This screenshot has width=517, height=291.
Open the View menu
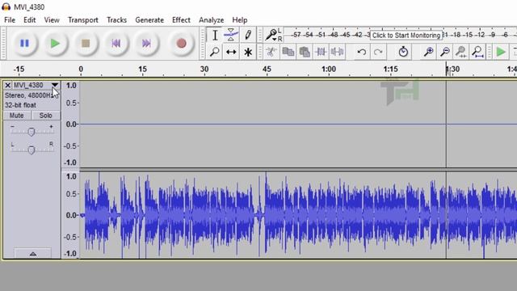[x=52, y=19]
